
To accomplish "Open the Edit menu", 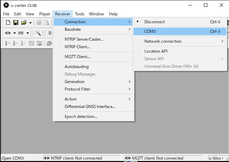I will (x=18, y=14).
